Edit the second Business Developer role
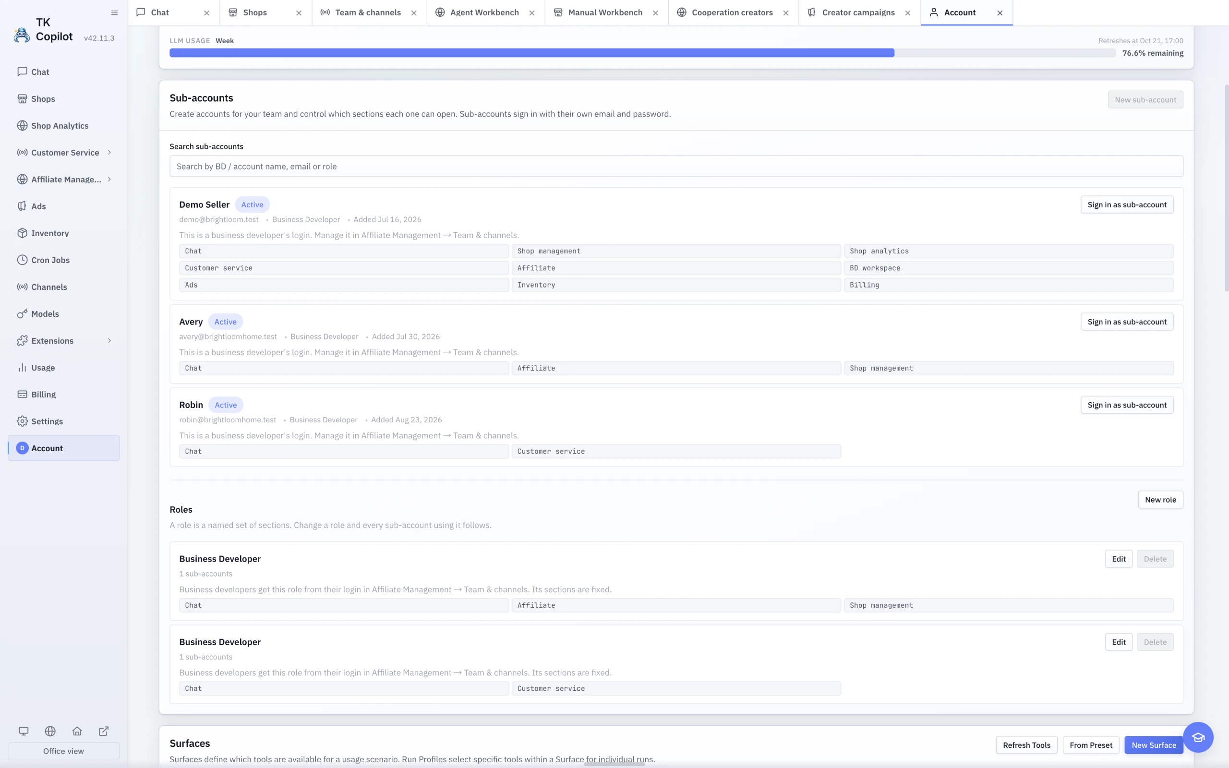This screenshot has height=768, width=1229. pyautogui.click(x=1119, y=642)
